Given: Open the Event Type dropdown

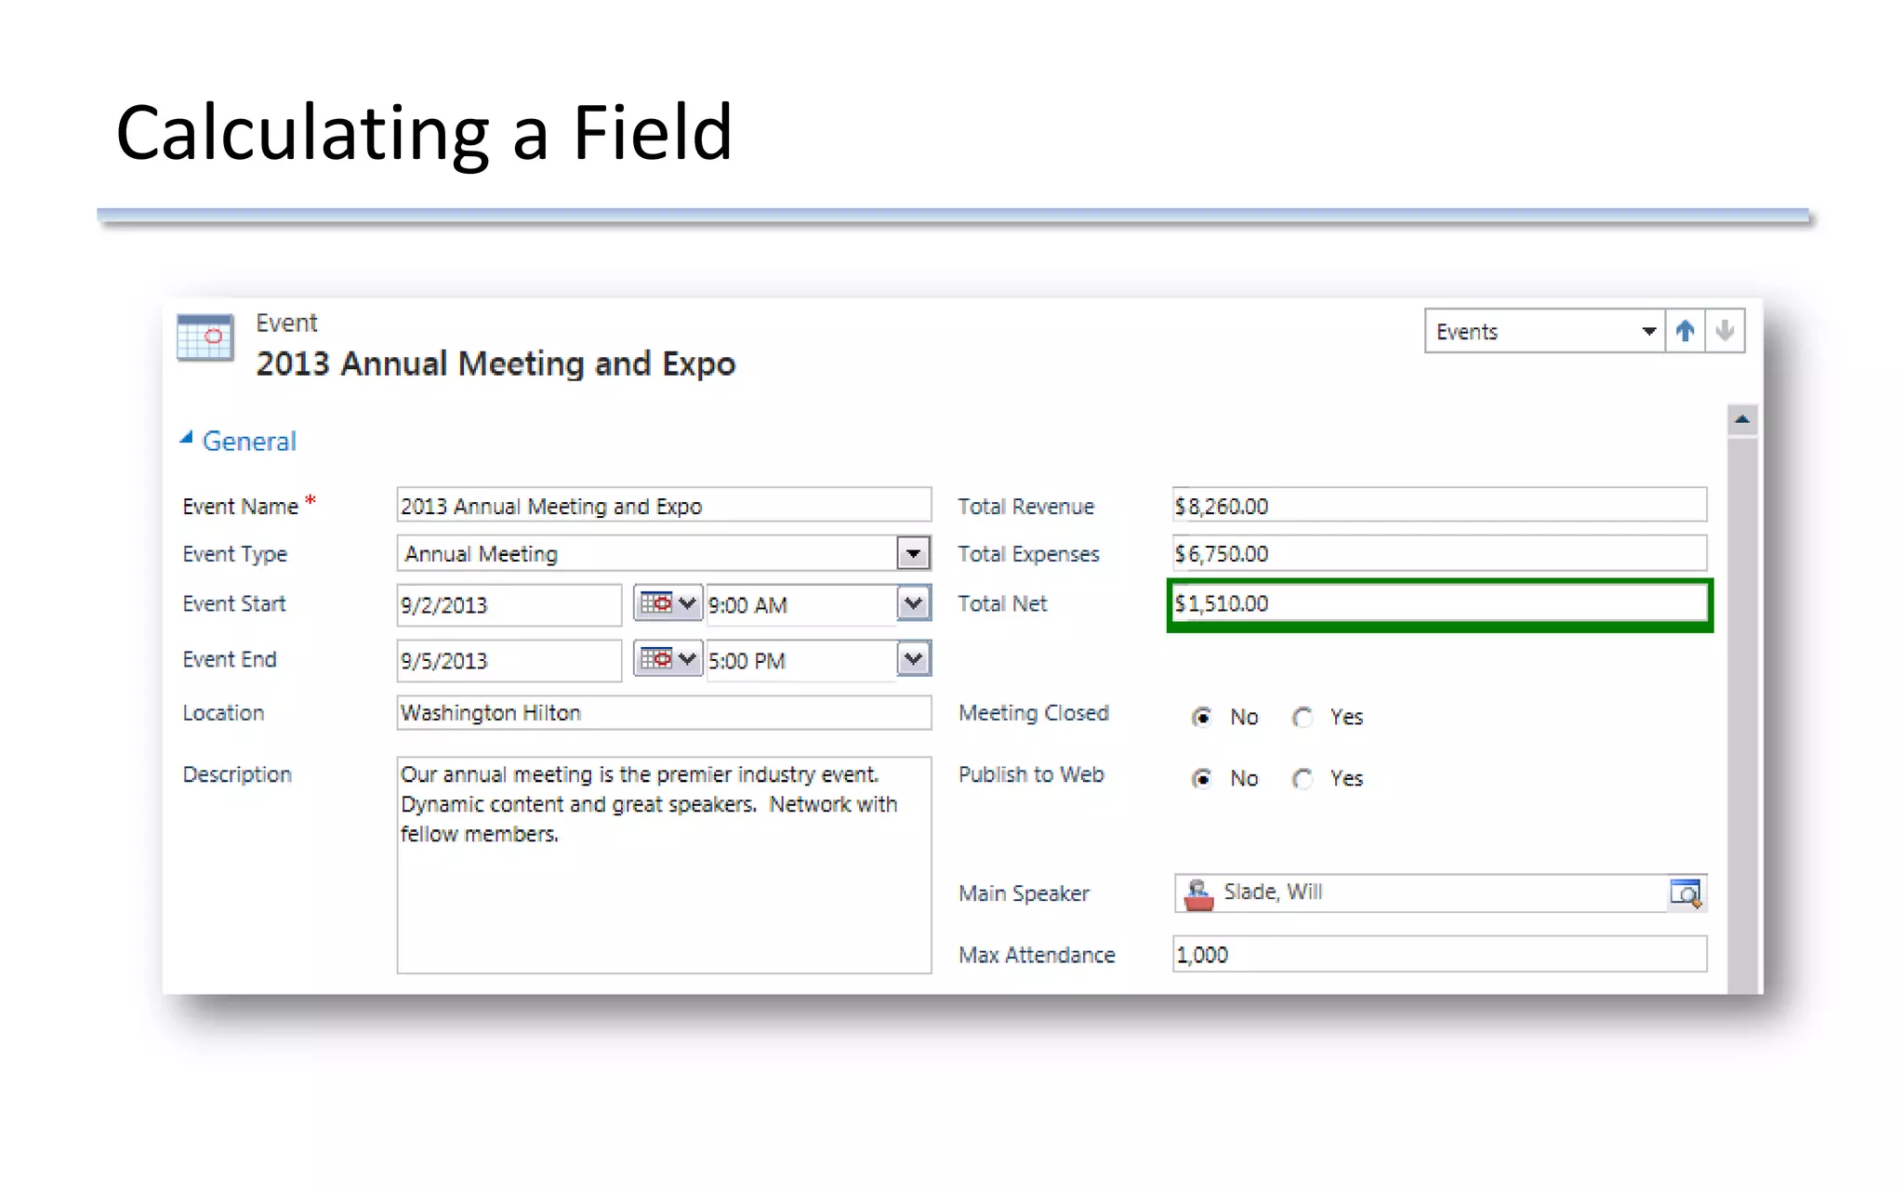Looking at the screenshot, I should pos(913,554).
